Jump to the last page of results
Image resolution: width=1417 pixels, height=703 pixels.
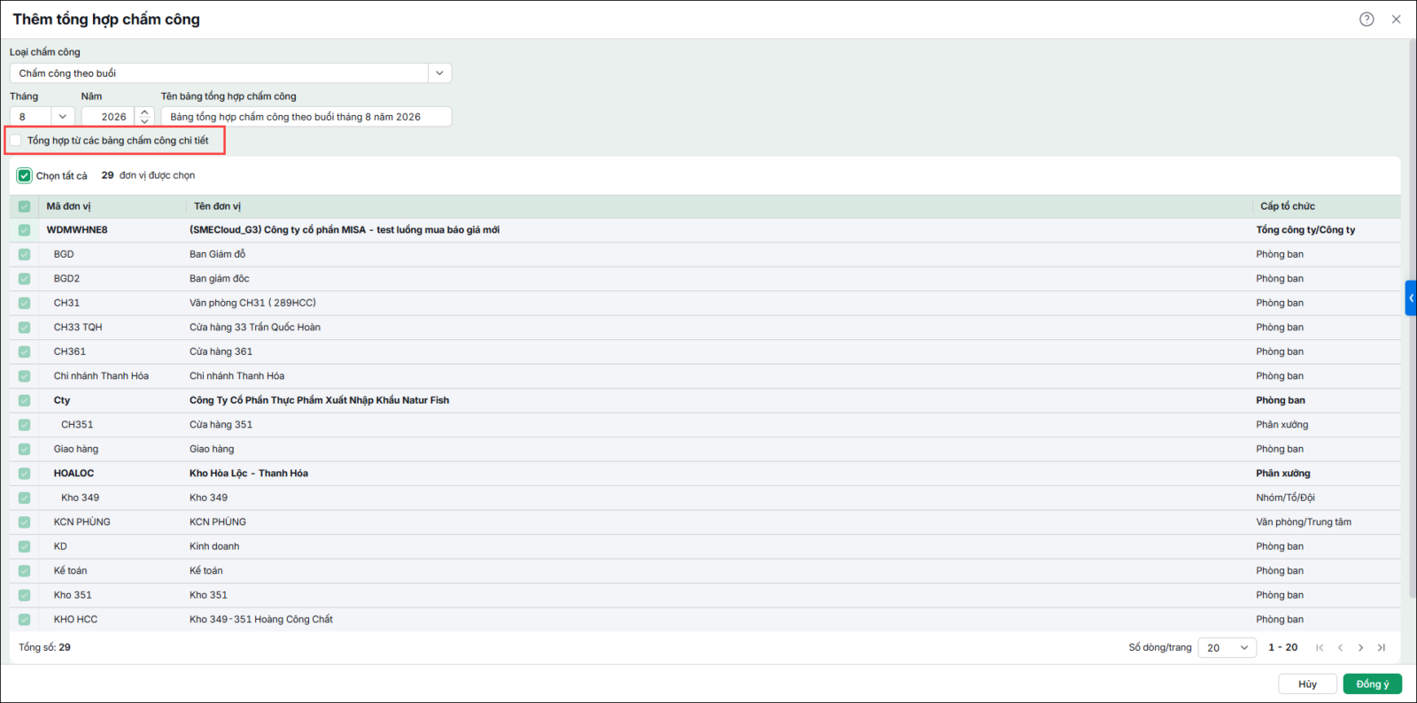[1382, 648]
